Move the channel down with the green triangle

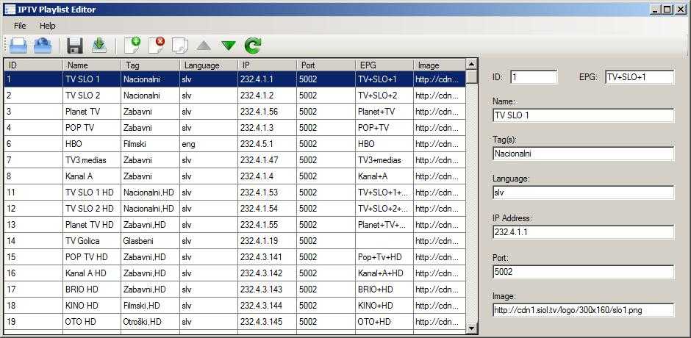pos(229,46)
